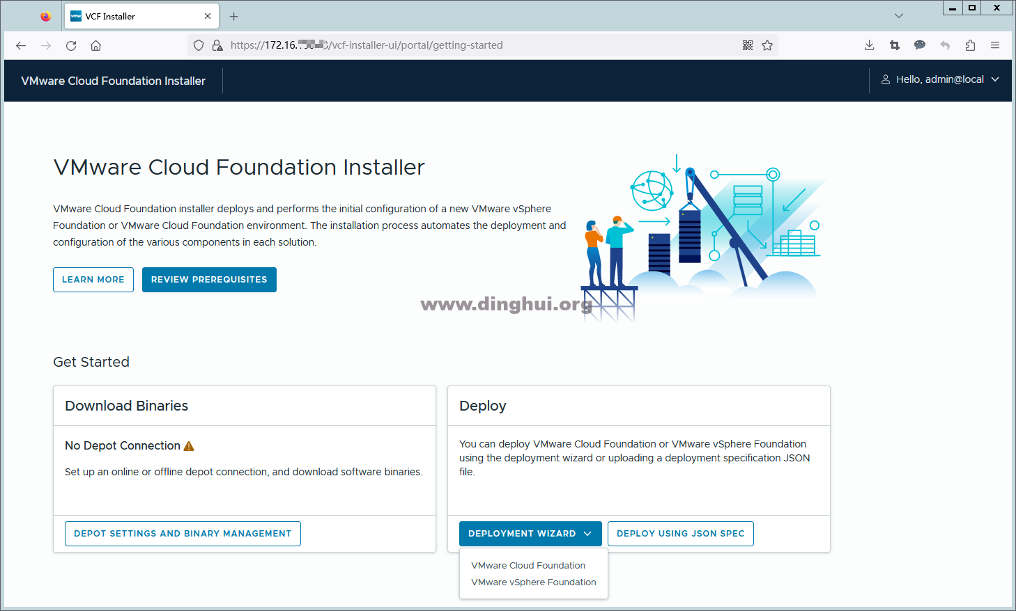This screenshot has height=611, width=1016.
Task: Click Deploy Using JSON Spec
Action: 680,534
